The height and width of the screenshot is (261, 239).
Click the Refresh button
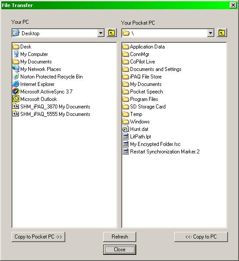point(119,237)
